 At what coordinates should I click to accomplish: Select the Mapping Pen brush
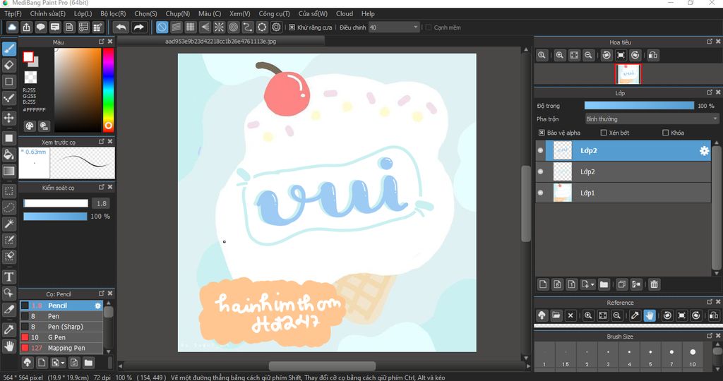(61, 348)
